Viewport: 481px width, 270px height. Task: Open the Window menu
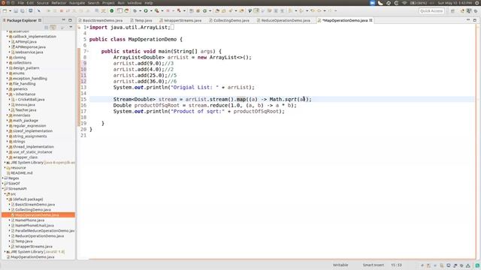pos(135,3)
